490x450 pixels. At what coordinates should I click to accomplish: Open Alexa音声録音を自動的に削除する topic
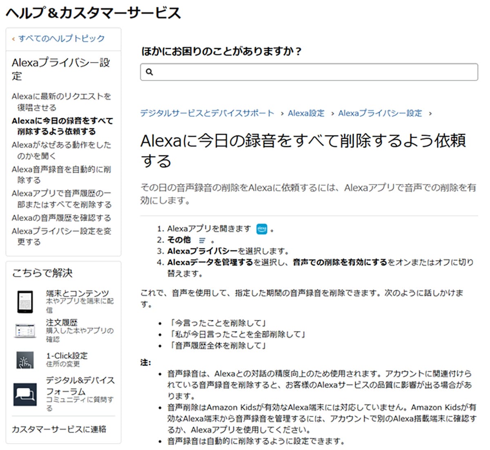pyautogui.click(x=61, y=174)
